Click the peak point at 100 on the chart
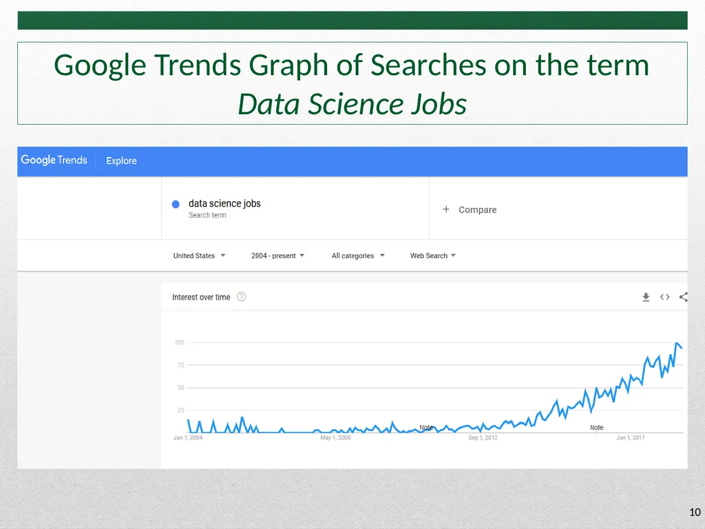 coord(677,343)
